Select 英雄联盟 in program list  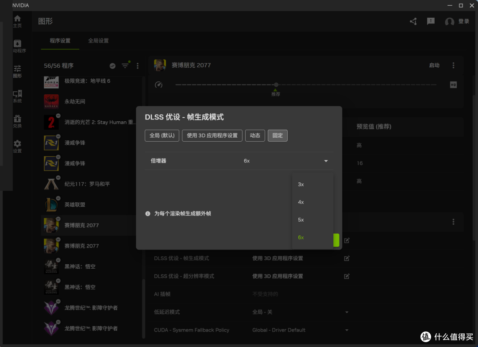[x=89, y=205]
